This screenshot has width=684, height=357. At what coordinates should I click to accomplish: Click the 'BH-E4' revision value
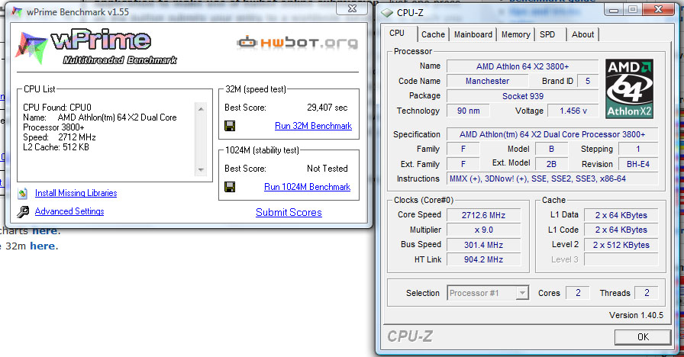tap(638, 164)
